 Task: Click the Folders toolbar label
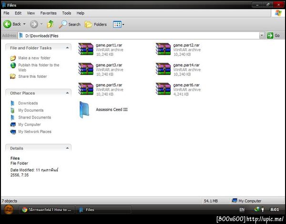pos(100,24)
